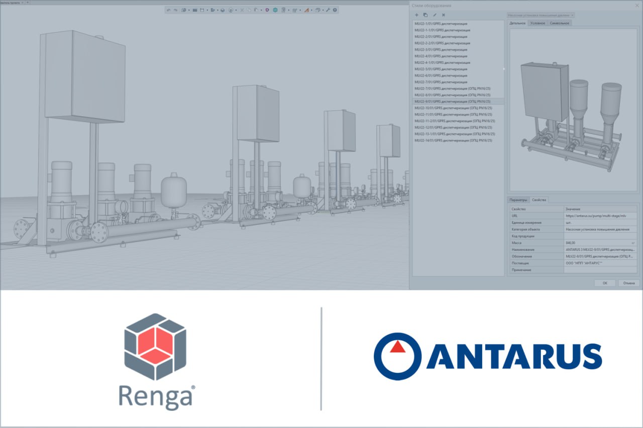Select style MLV22-13-1/01/GPRS диспетчеризация (ОПЦ PN16/25)
Viewport: 643px width, 428px height.
click(458, 134)
